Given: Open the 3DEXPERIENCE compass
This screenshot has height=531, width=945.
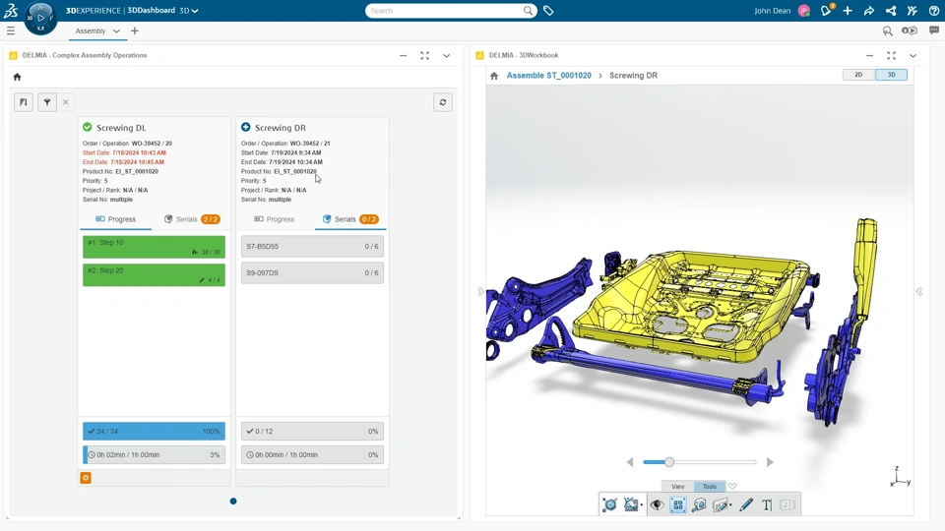Looking at the screenshot, I should pyautogui.click(x=40, y=18).
